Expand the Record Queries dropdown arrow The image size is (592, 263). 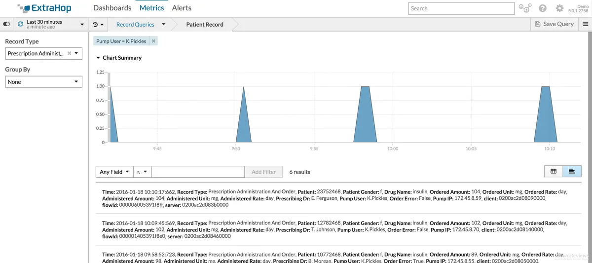tap(163, 24)
